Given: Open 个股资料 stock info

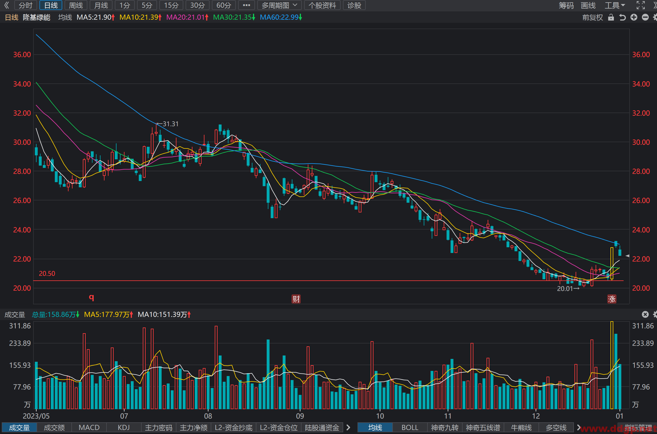Looking at the screenshot, I should pyautogui.click(x=322, y=5).
